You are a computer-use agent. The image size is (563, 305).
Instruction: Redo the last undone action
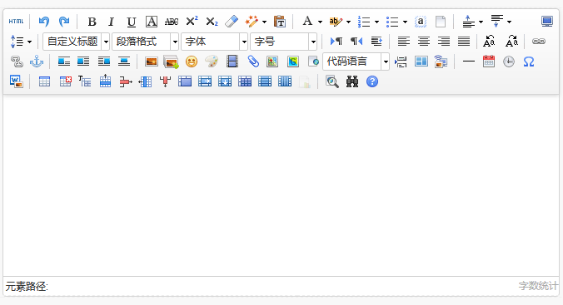64,22
